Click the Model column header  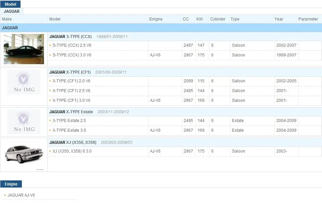click(x=55, y=19)
